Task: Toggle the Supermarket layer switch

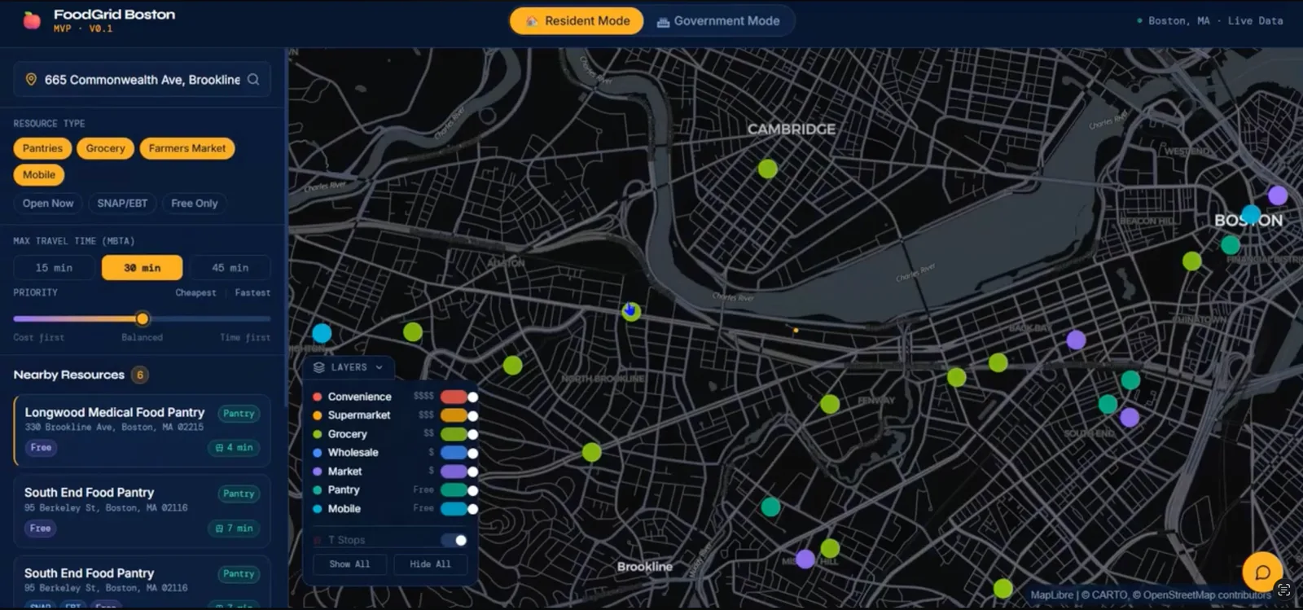Action: click(459, 415)
